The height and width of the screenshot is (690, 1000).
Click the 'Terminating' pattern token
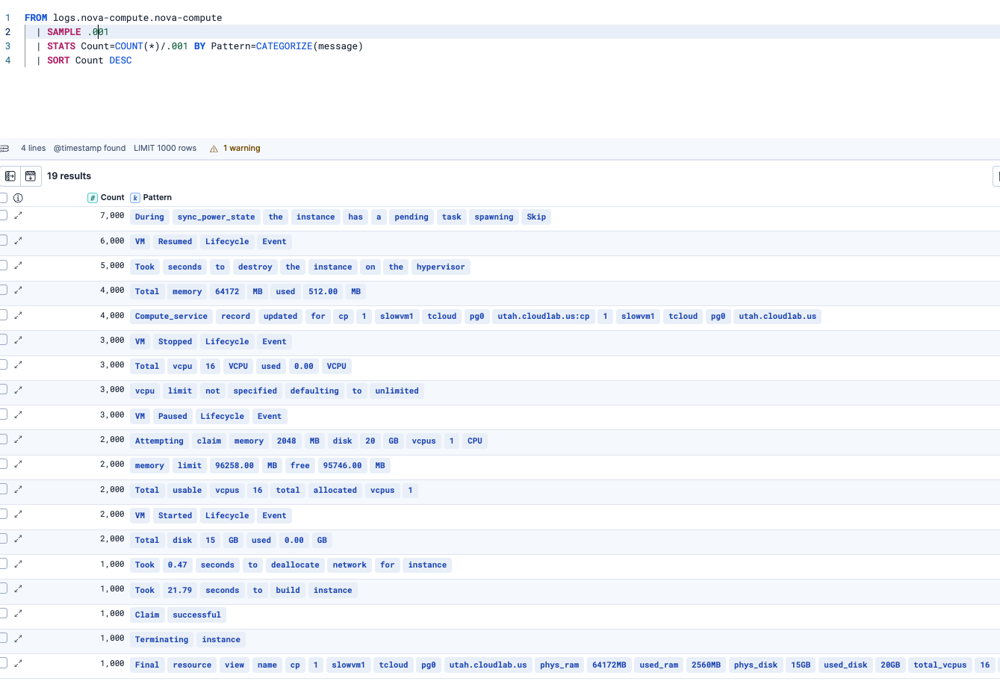162,640
